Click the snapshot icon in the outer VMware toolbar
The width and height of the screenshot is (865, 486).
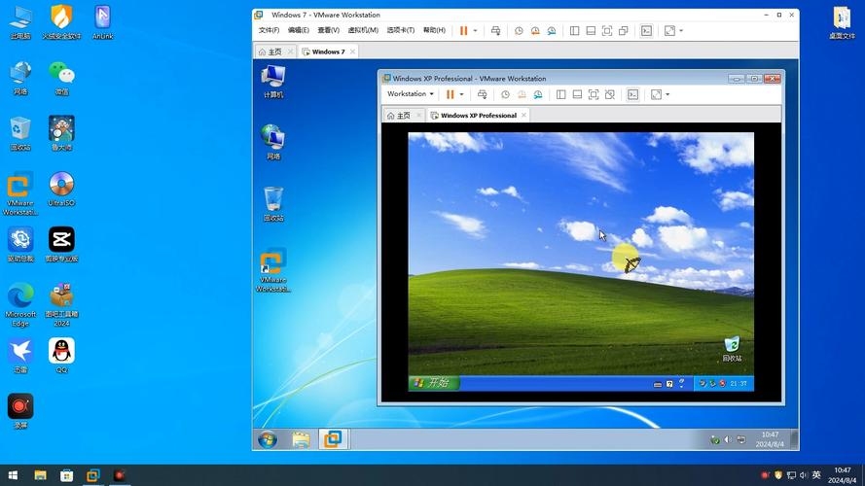pos(519,31)
